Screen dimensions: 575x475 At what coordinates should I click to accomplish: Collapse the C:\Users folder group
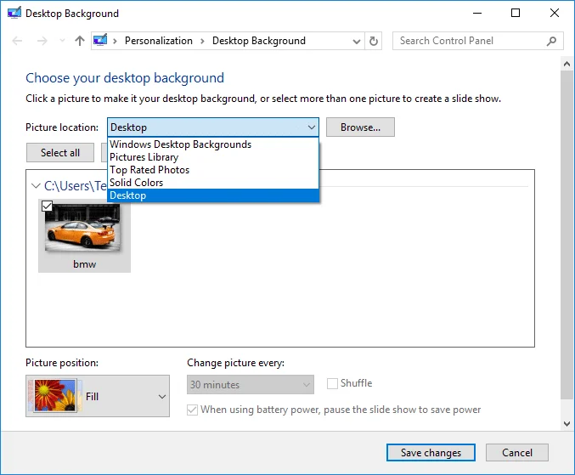click(x=36, y=186)
